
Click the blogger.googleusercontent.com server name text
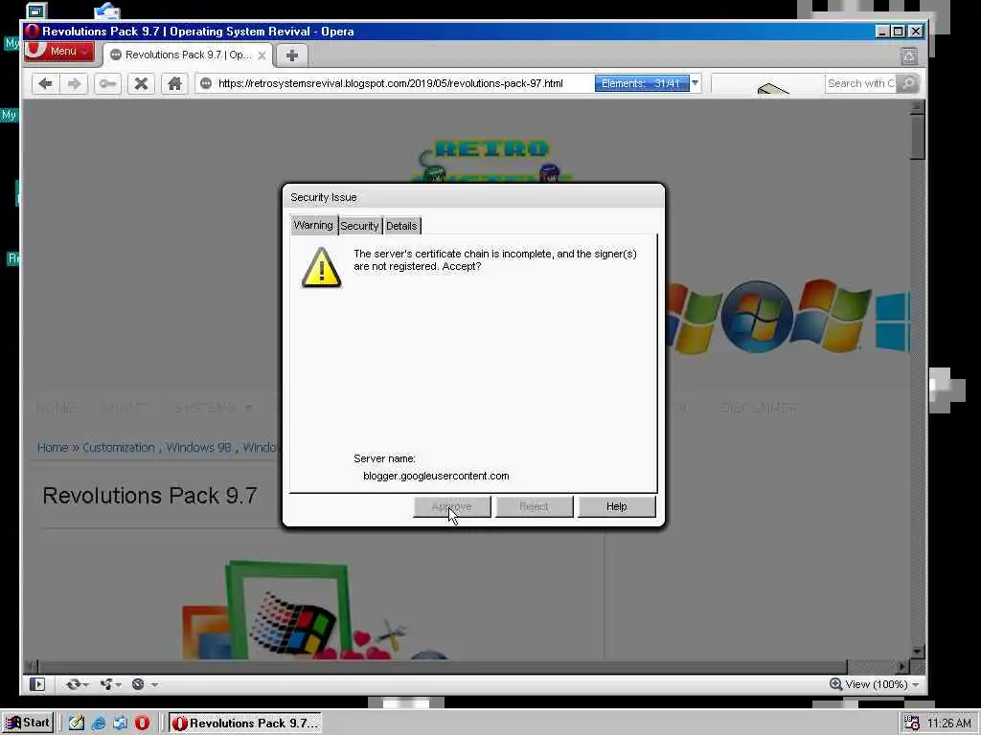(x=436, y=476)
